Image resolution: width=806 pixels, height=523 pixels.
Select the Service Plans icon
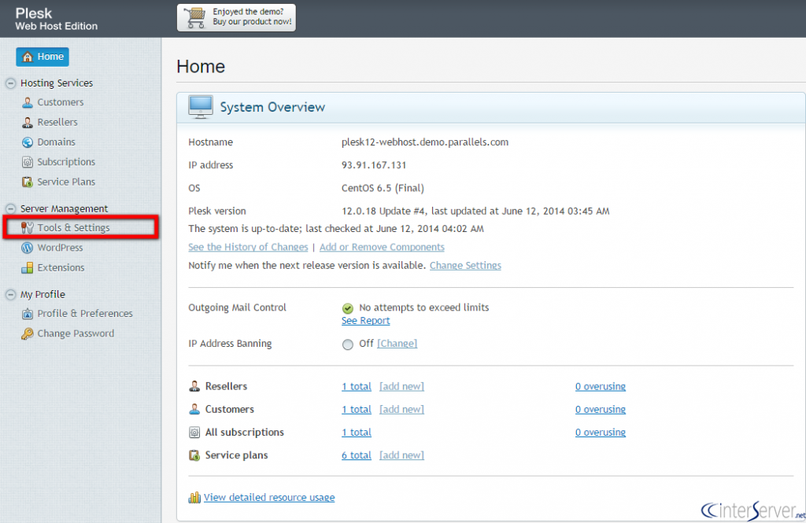(x=28, y=182)
